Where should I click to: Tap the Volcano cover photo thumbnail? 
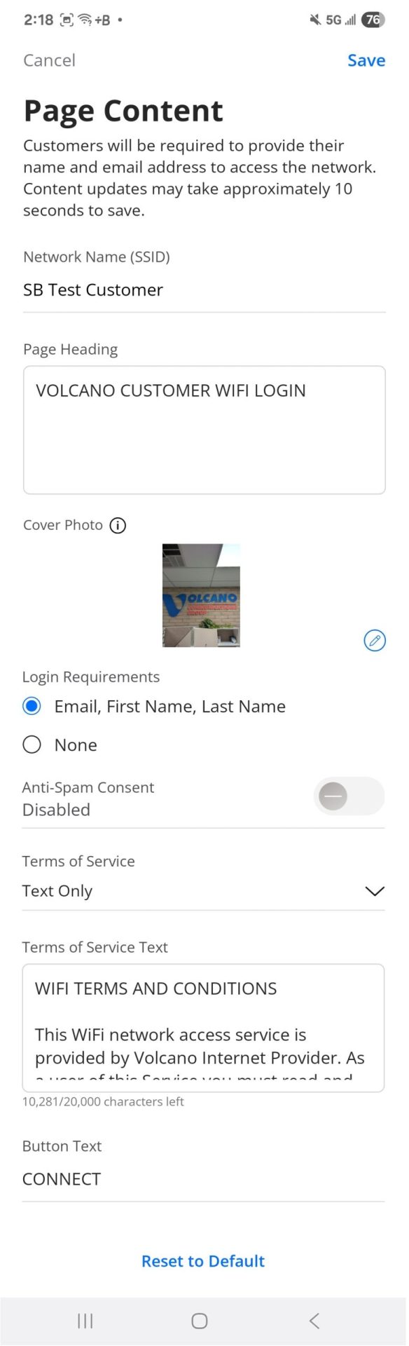(202, 596)
